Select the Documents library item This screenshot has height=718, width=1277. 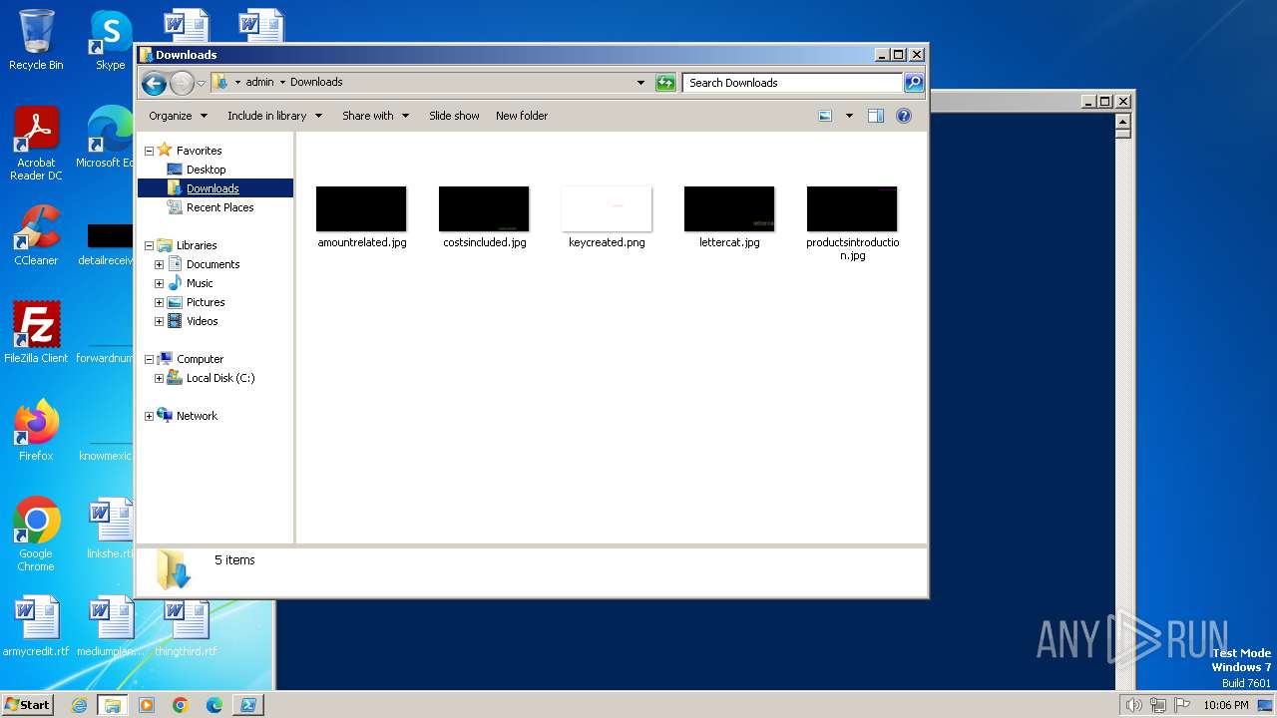click(213, 264)
